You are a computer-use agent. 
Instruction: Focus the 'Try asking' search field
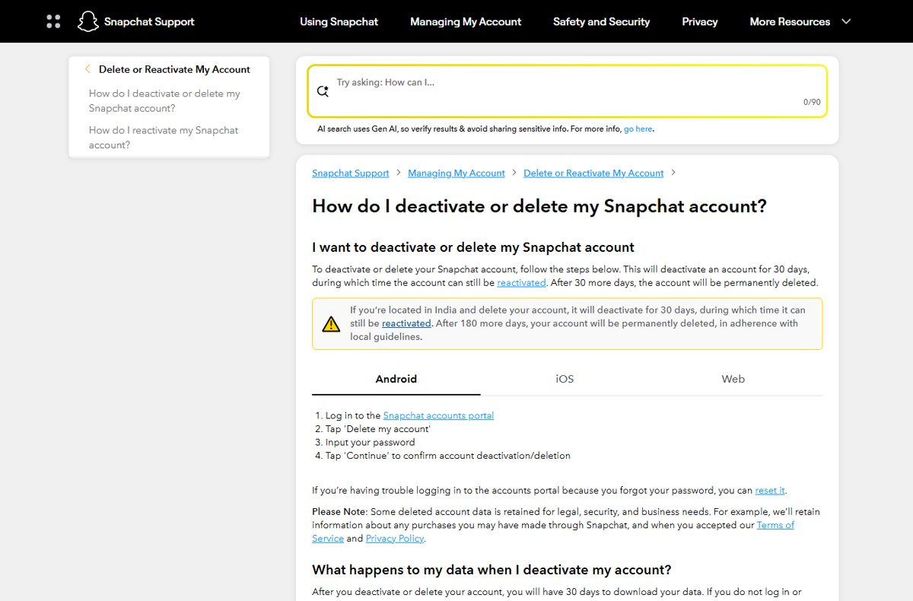[567, 91]
